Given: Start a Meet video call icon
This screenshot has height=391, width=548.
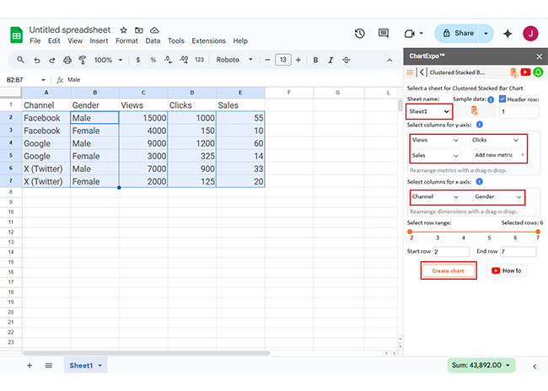Looking at the screenshot, I should pyautogui.click(x=409, y=34).
